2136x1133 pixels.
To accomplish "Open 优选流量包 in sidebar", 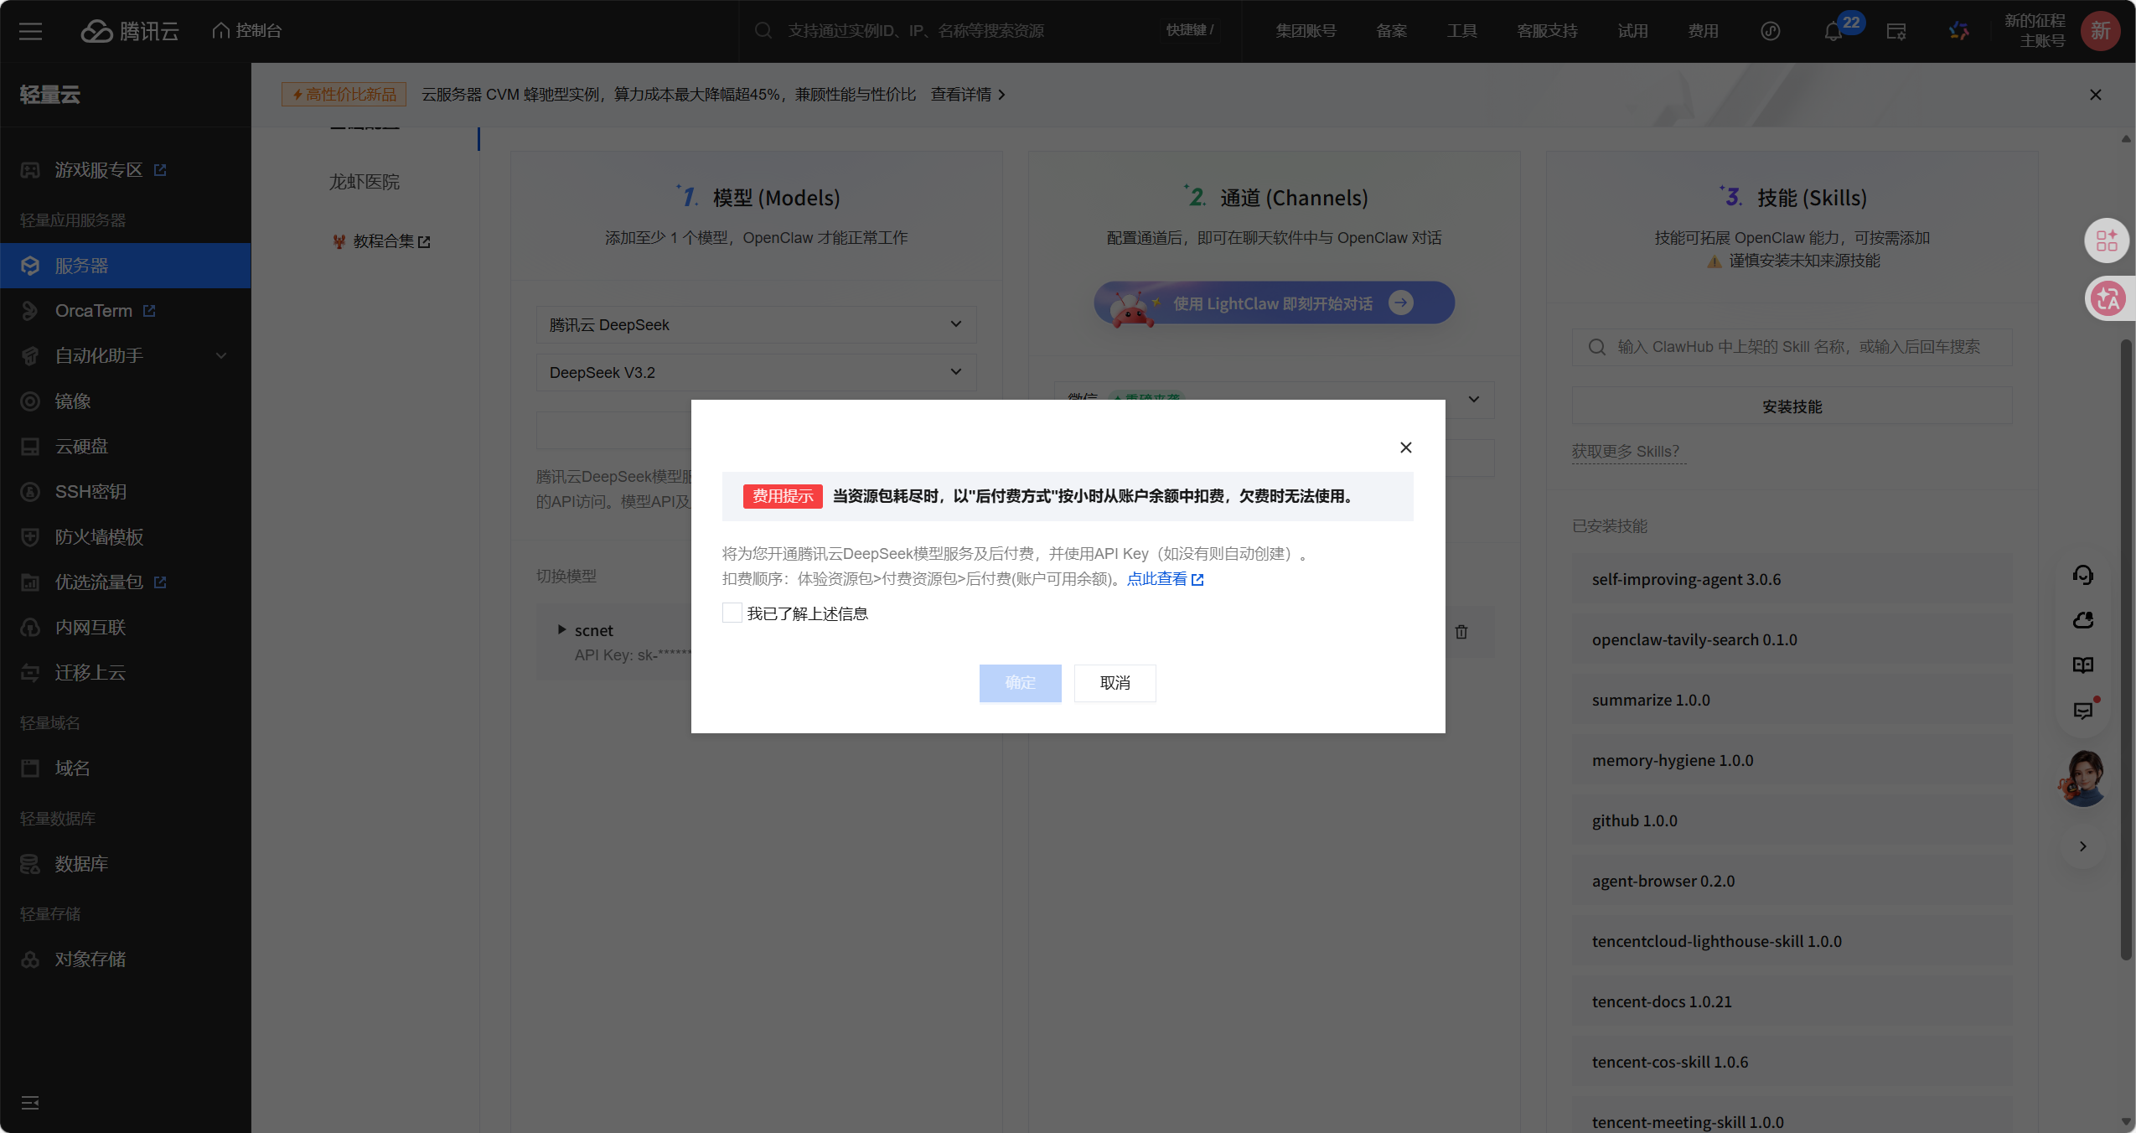I will [126, 582].
